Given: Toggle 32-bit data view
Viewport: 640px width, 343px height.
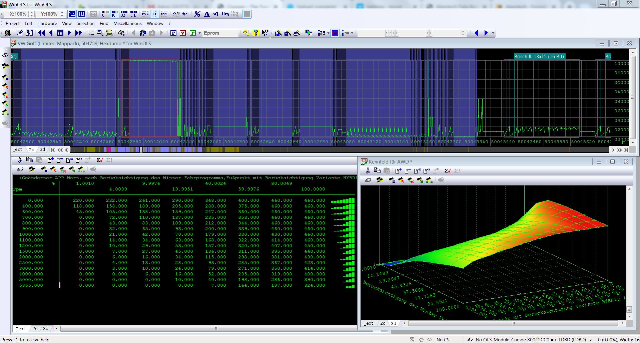Looking at the screenshot, I should point(124,14).
